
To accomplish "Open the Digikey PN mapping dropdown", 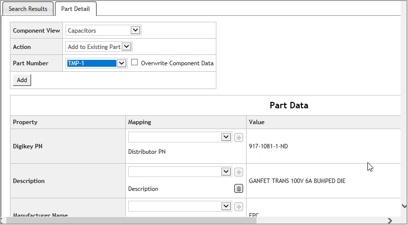I will coord(180,137).
